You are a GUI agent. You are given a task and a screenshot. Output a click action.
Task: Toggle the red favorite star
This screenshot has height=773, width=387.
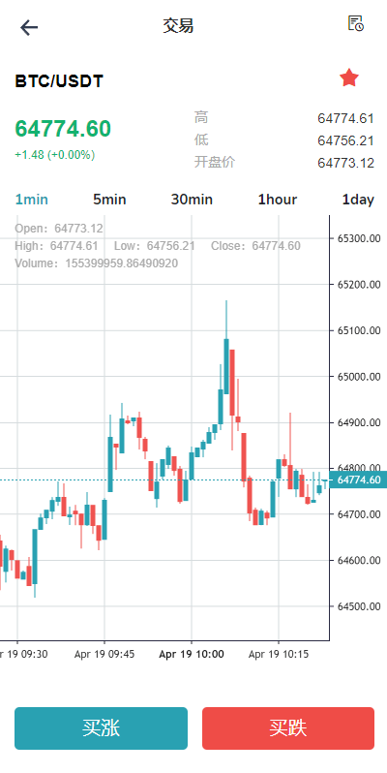pos(349,77)
